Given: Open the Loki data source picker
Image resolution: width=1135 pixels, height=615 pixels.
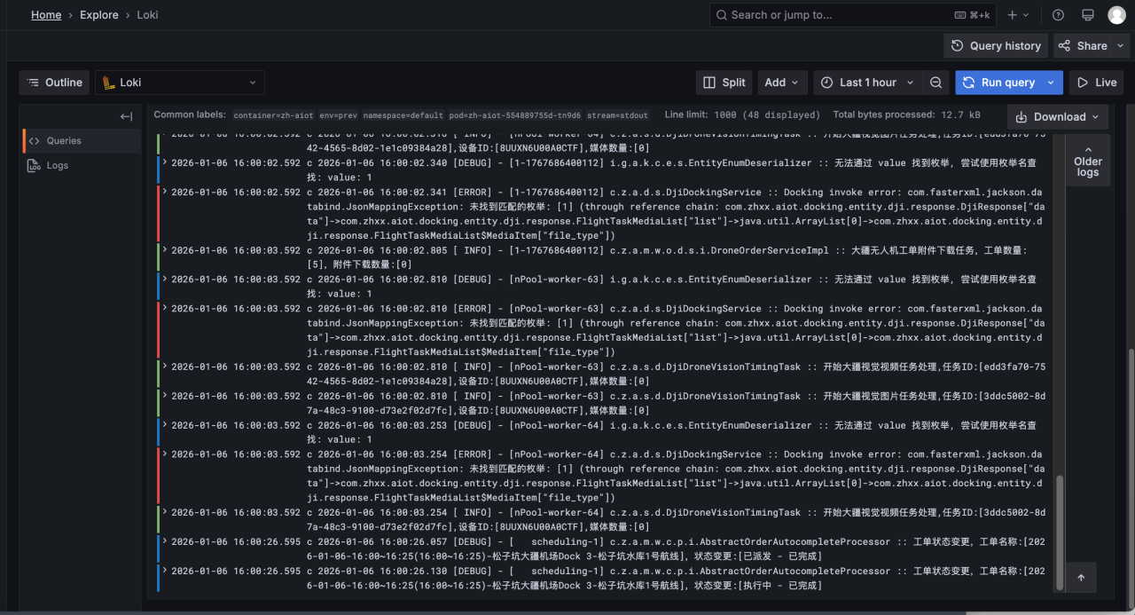Looking at the screenshot, I should (180, 83).
